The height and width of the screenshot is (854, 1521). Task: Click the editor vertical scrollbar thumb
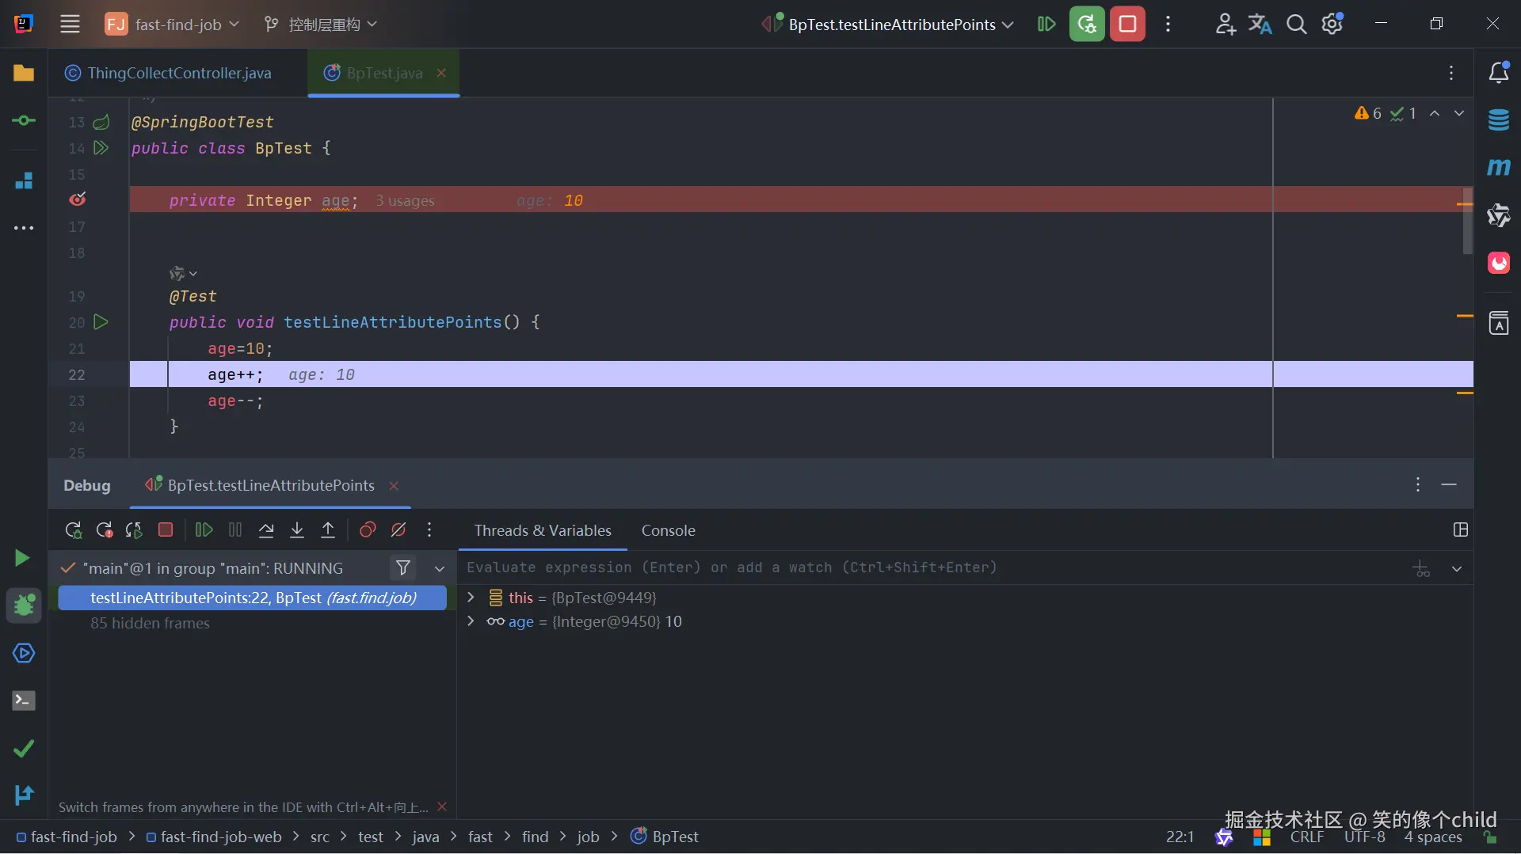coord(1467,221)
